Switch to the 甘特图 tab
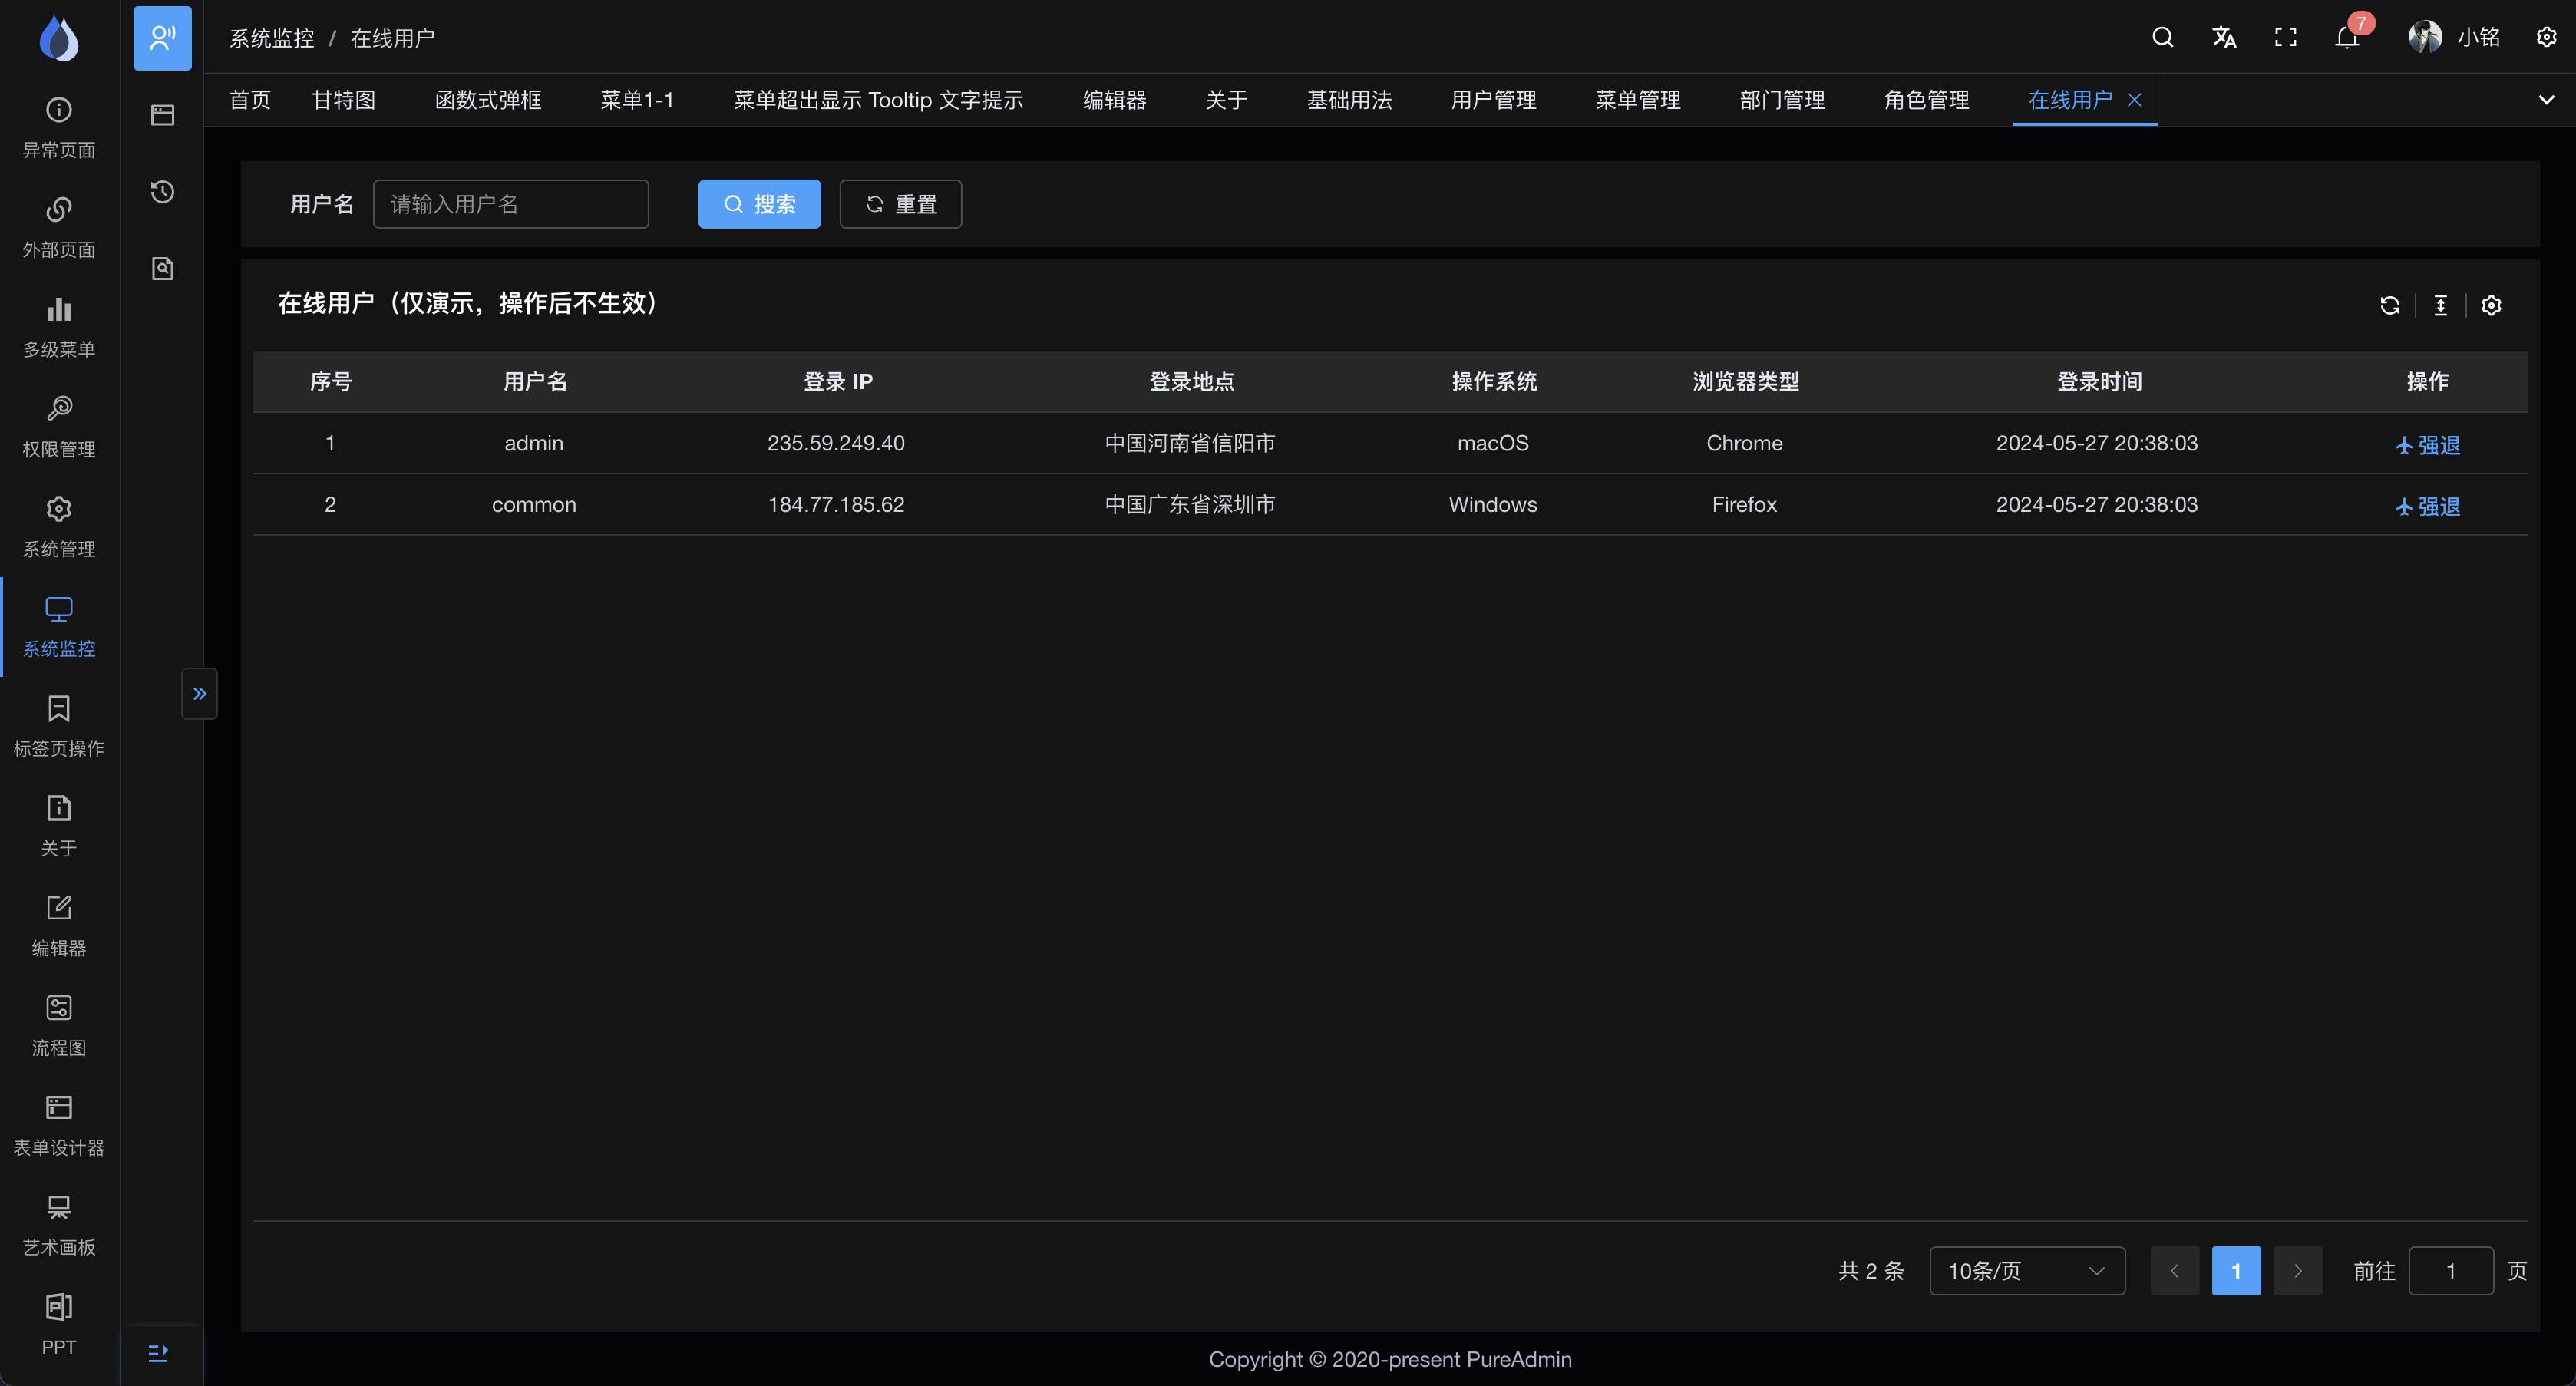The height and width of the screenshot is (1386, 2576). (x=343, y=100)
